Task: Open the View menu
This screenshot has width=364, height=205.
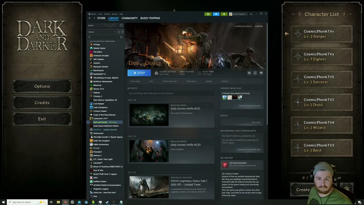Action: click(x=100, y=14)
